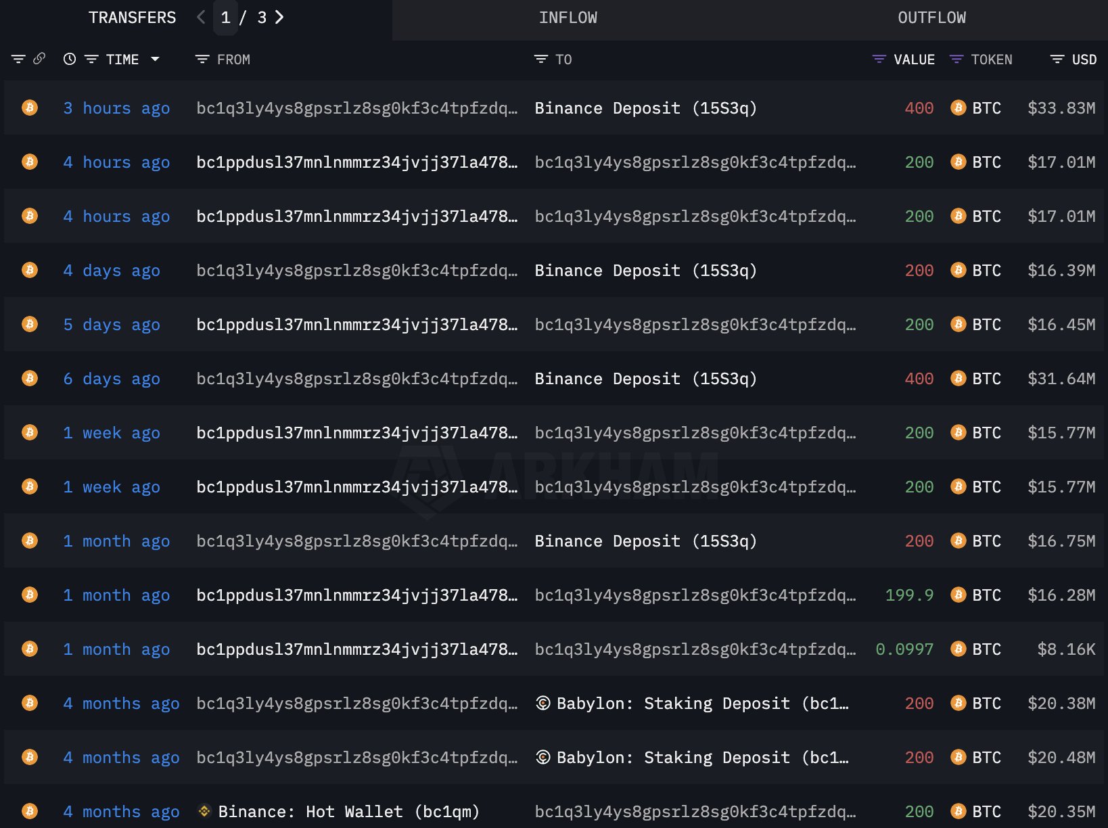Click the VALUE column filter icon
1108x828 pixels.
(879, 60)
